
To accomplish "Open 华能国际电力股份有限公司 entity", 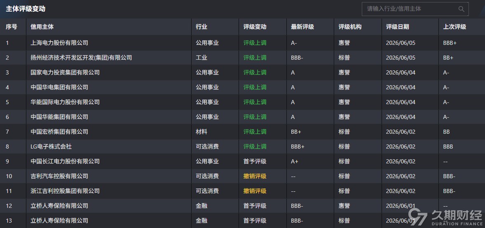I will 65,102.
